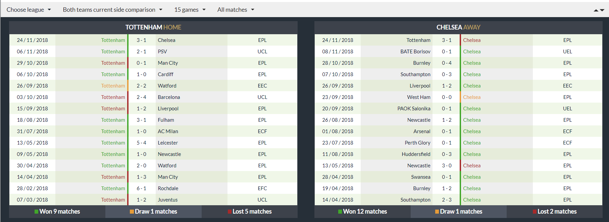
Task: Click date 19 / 04 / 2018 in Chelsea table
Action: (x=338, y=188)
